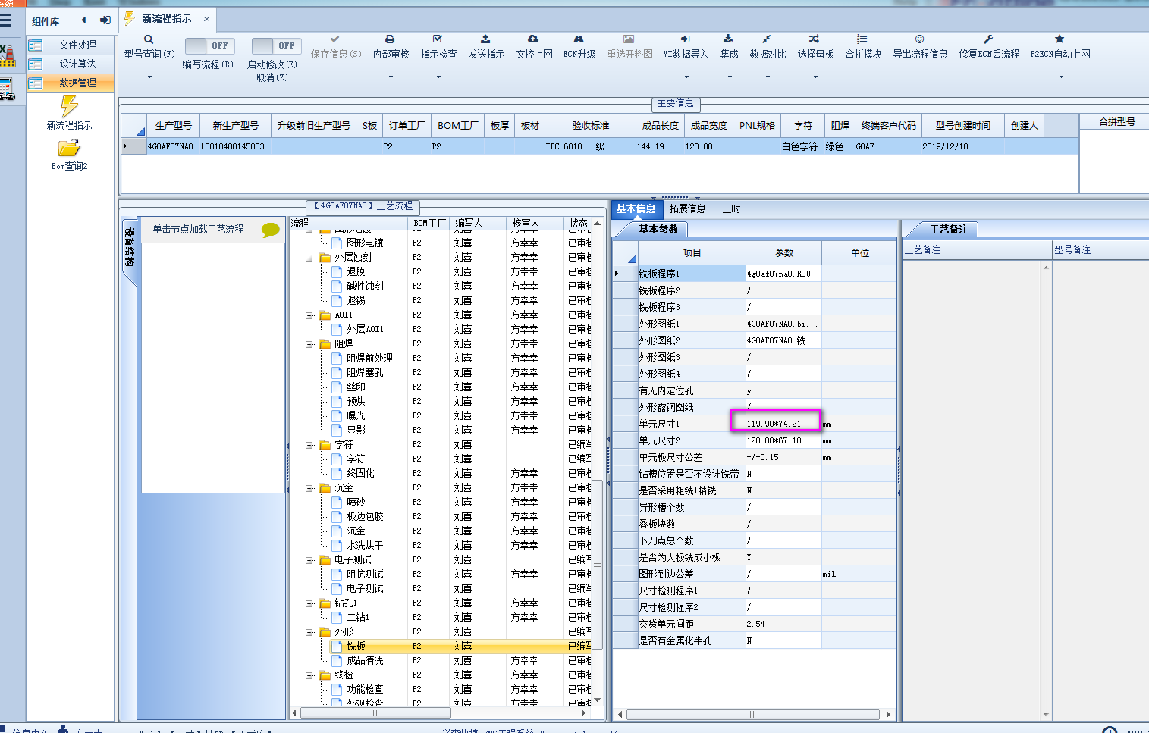The image size is (1149, 733).
Task: Click the 铣板程序1 parameter value field
Action: click(783, 274)
